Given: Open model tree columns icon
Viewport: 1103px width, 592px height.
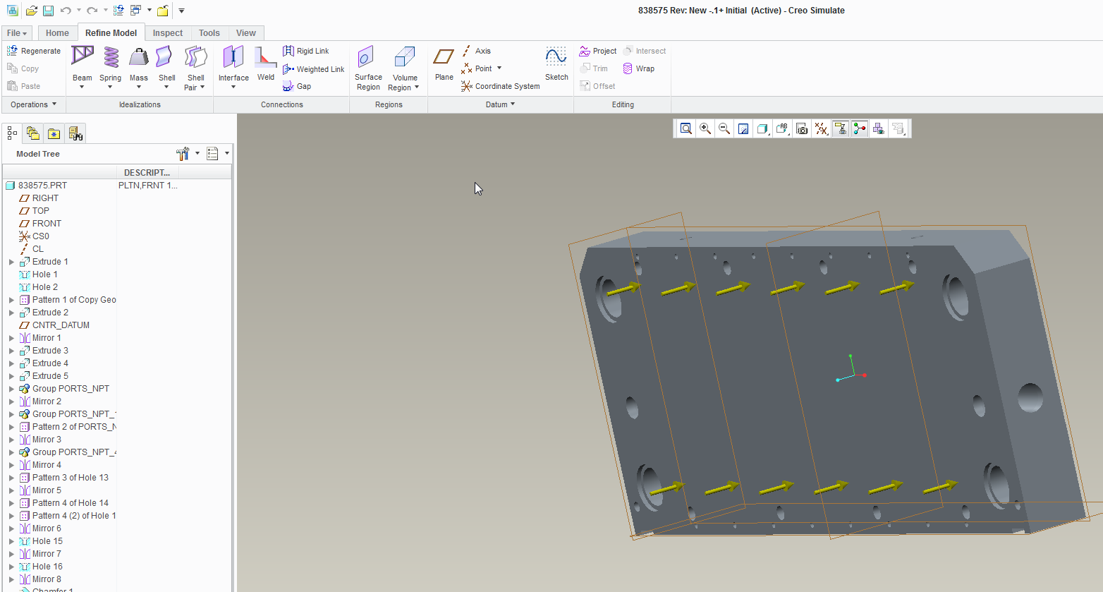Looking at the screenshot, I should click(x=212, y=153).
